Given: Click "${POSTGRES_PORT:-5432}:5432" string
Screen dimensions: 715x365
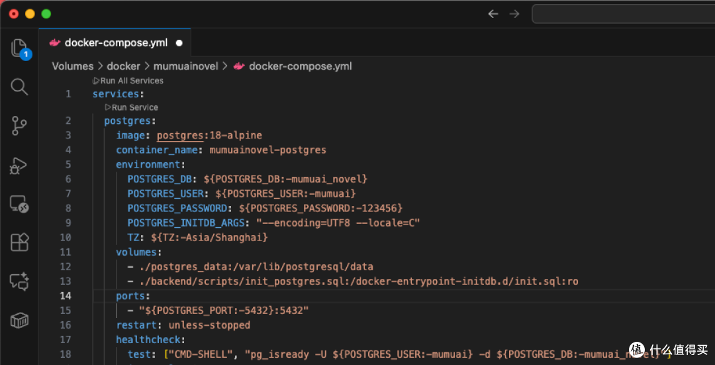Looking at the screenshot, I should (224, 310).
